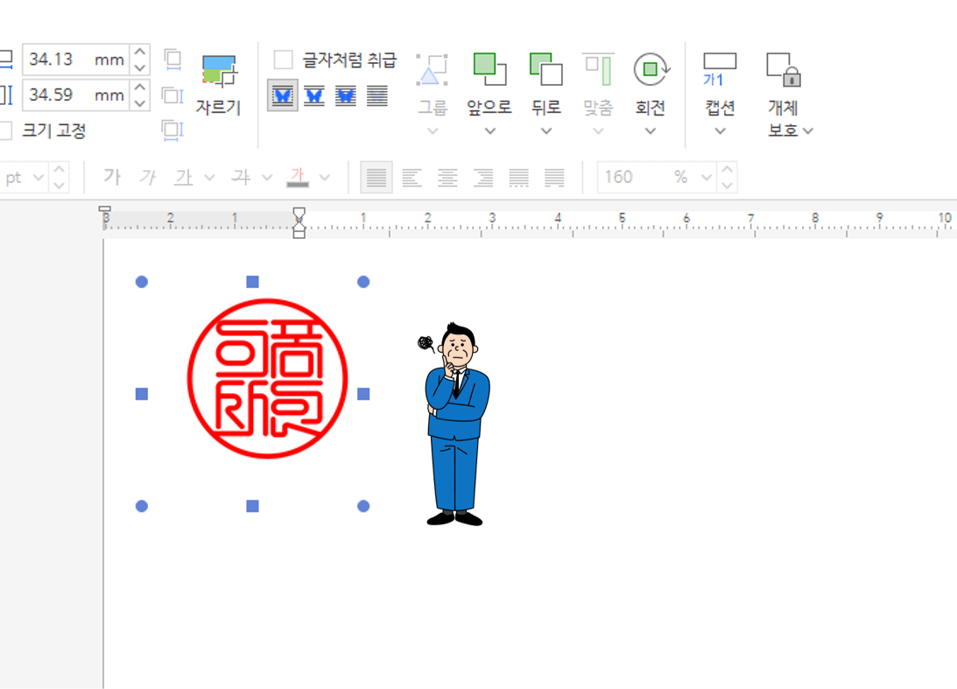Click the top-center resize handle of stamp

click(x=253, y=281)
